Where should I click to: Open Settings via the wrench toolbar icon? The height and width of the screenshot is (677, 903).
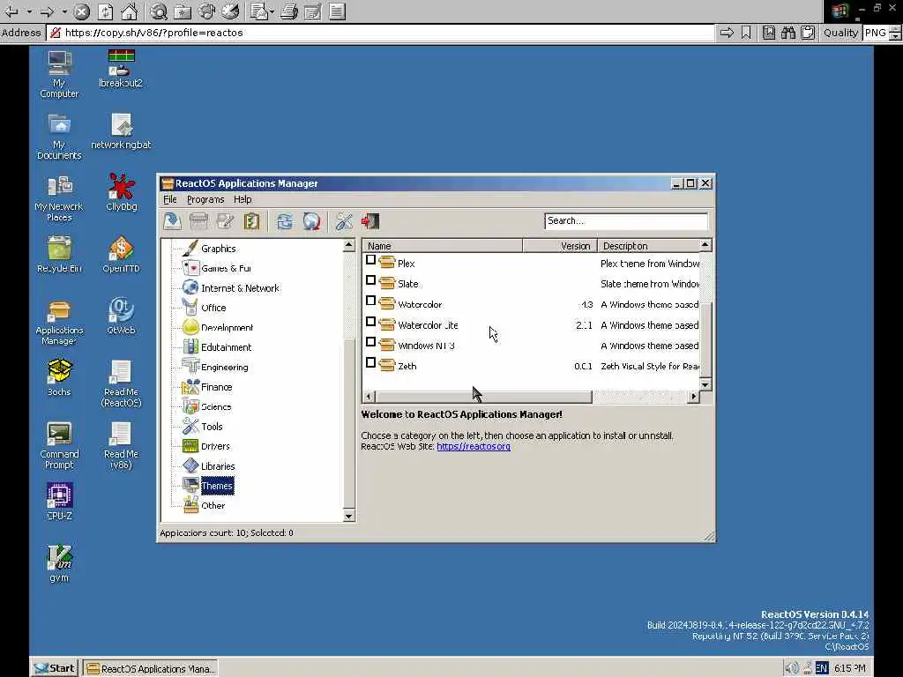(345, 221)
